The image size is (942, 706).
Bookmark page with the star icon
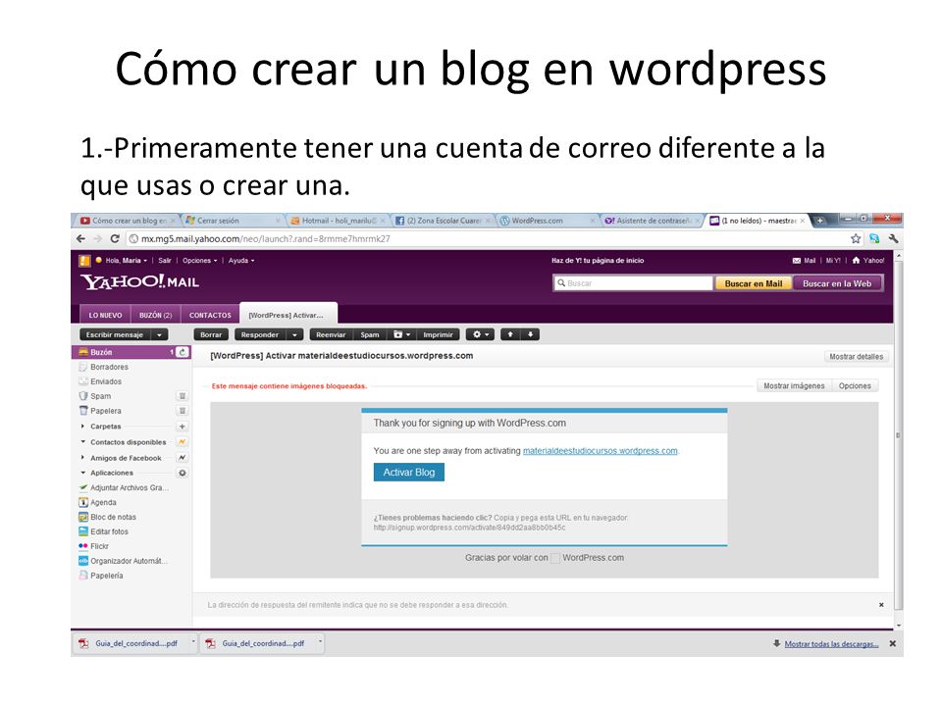856,239
